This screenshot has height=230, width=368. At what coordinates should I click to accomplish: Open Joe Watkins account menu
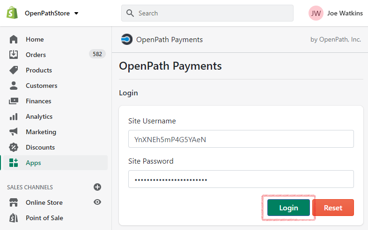point(345,13)
